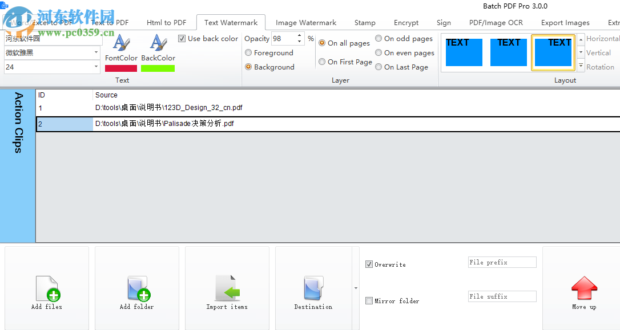Toggle the Use back color checkbox
This screenshot has width=620, height=330.
click(182, 38)
